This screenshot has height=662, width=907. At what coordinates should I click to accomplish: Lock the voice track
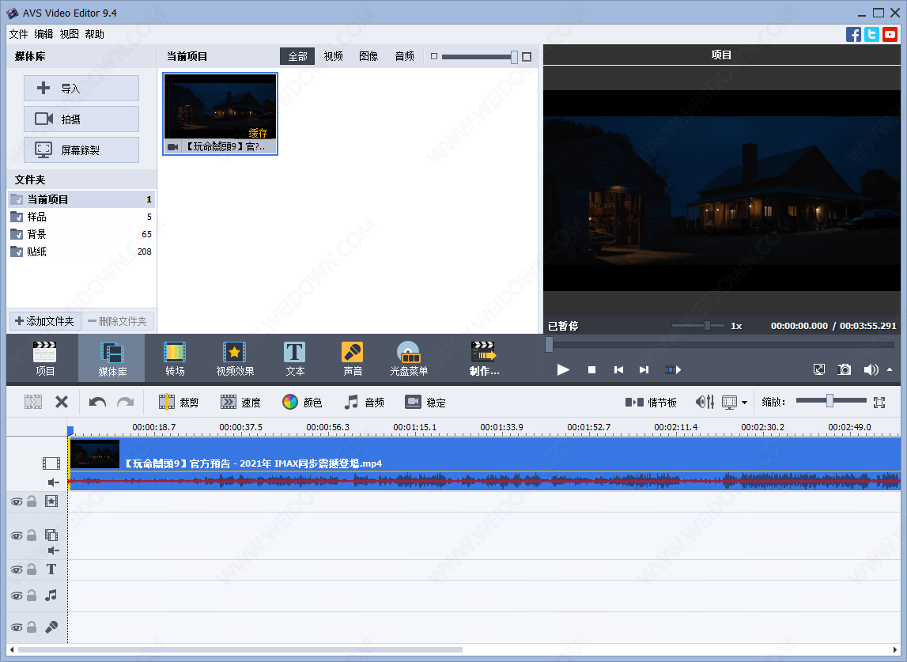[x=32, y=626]
